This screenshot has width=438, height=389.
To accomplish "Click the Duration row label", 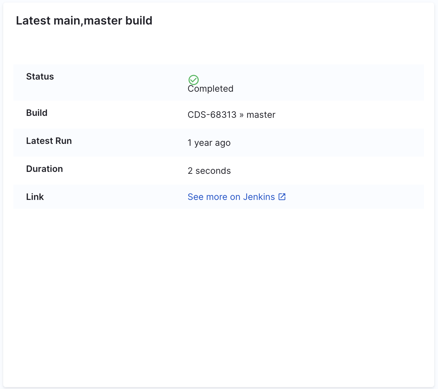I will pyautogui.click(x=44, y=169).
